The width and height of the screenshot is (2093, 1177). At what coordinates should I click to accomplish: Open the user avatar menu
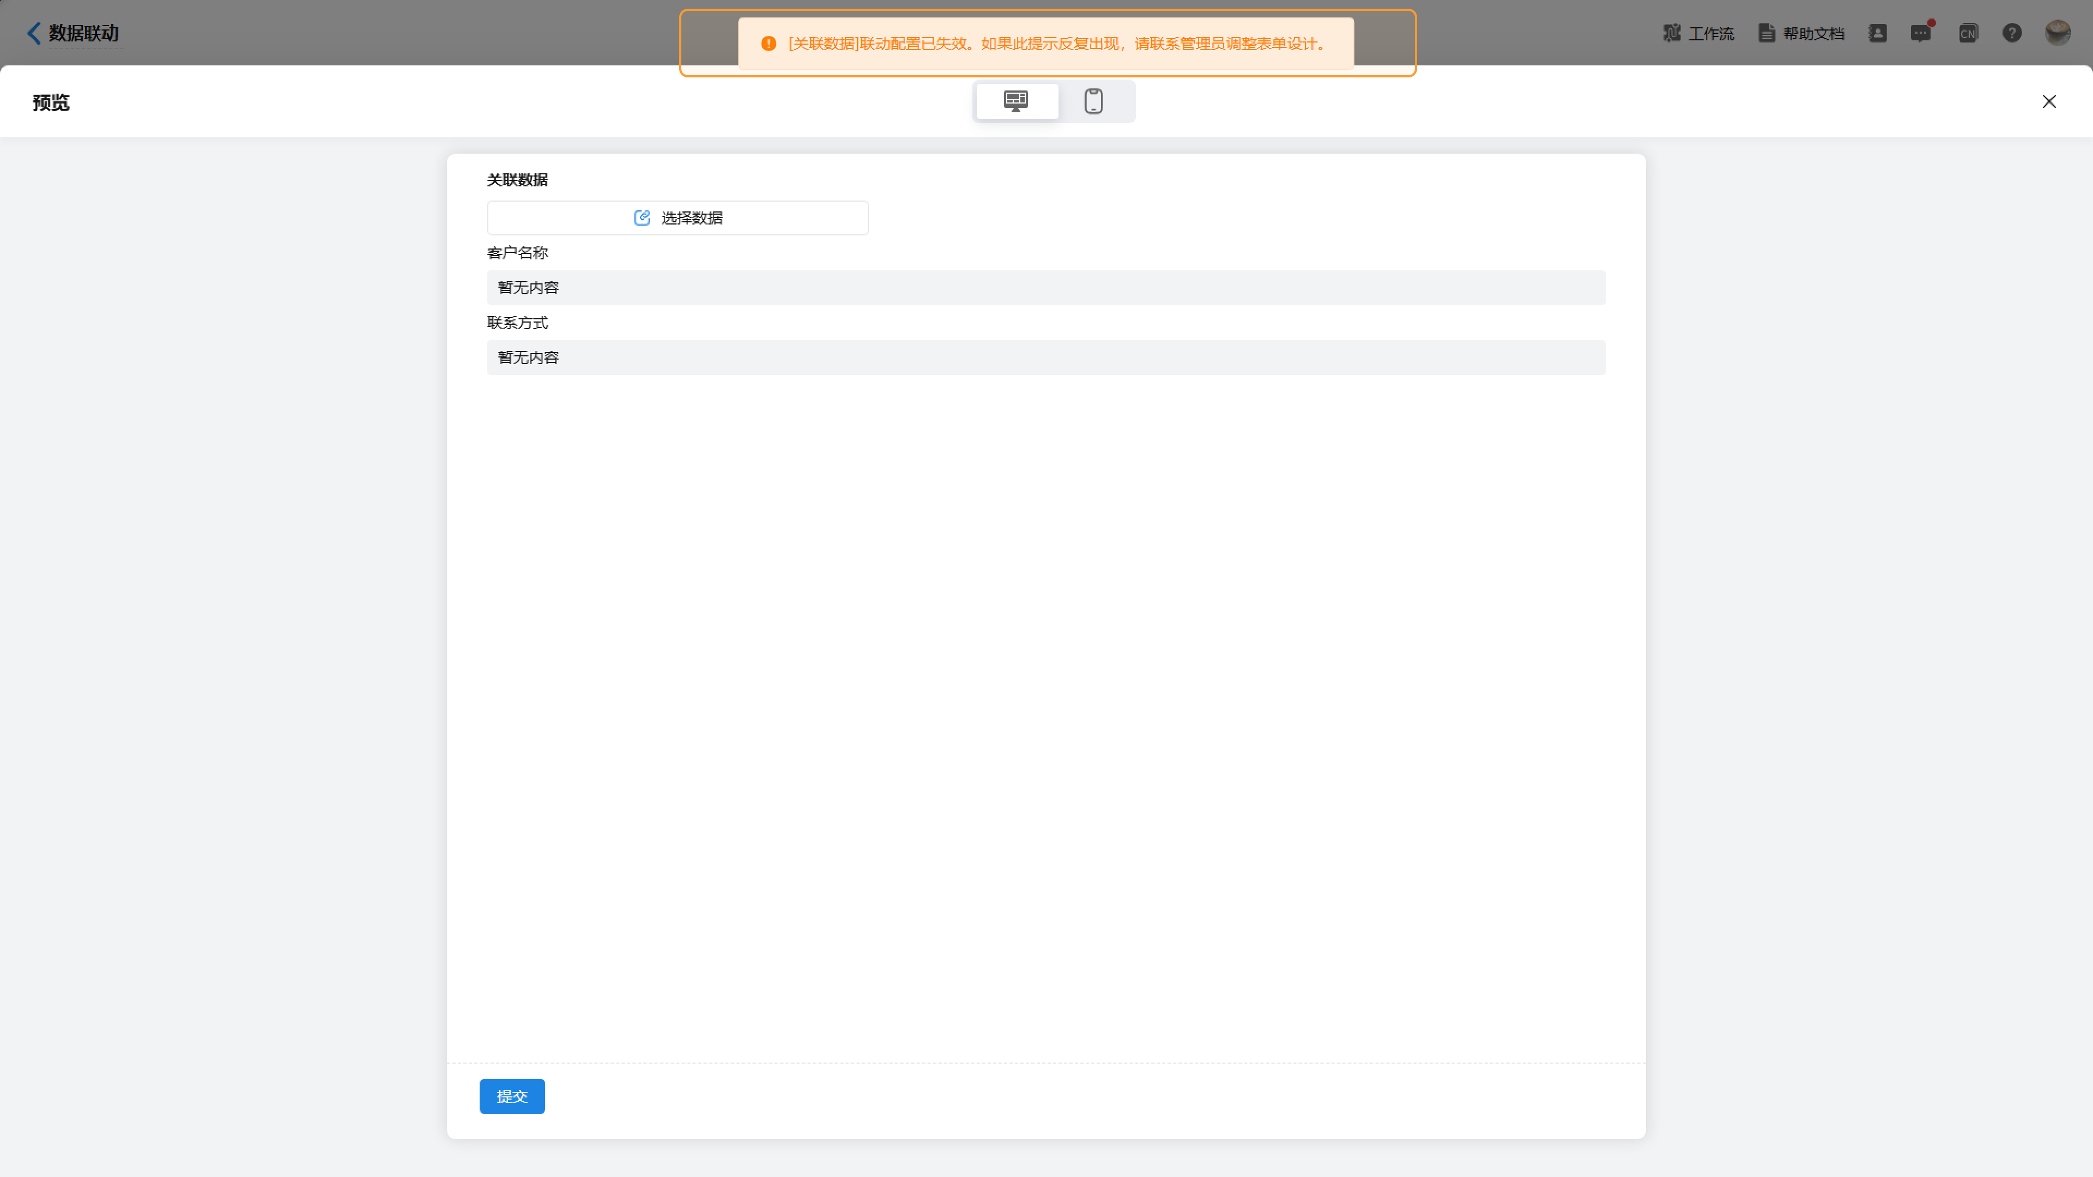tap(2058, 33)
